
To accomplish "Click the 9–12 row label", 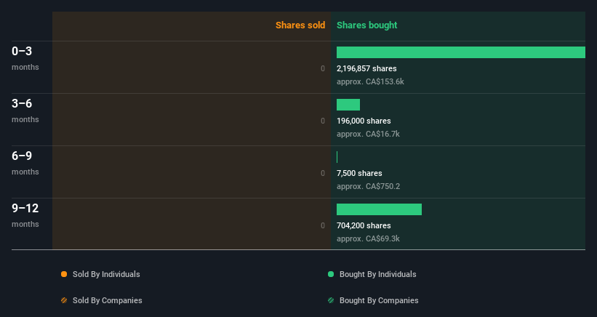I will 25,208.
